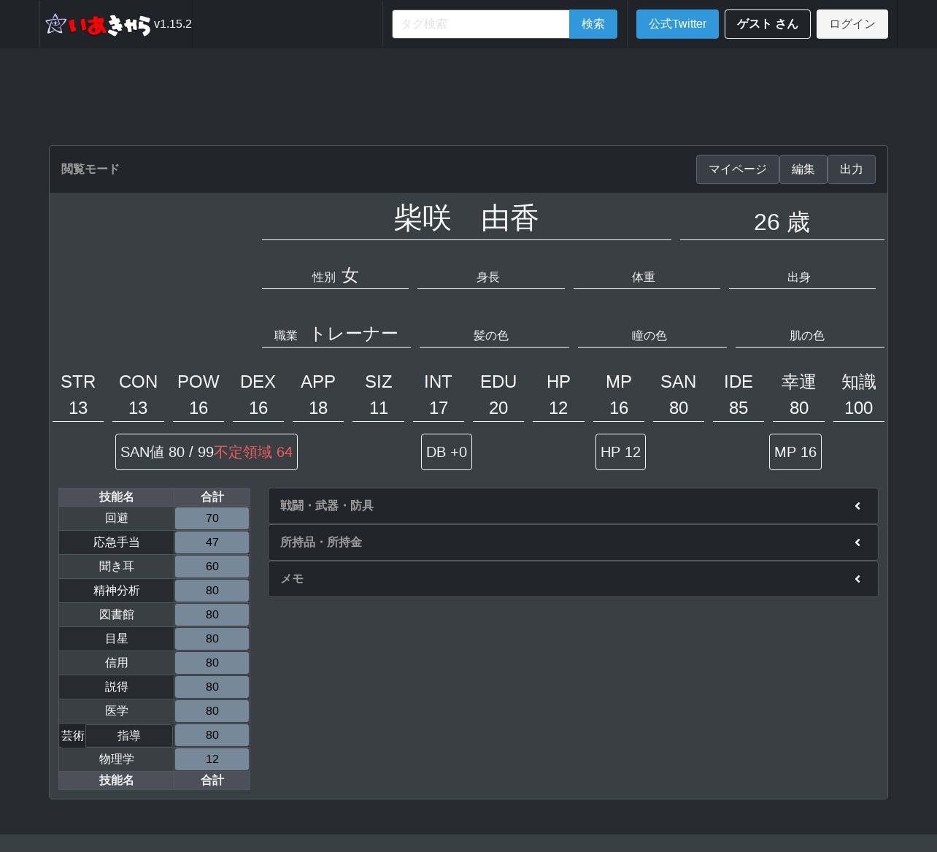Click the age value 26 歳
The image size is (937, 852).
pyautogui.click(x=782, y=222)
